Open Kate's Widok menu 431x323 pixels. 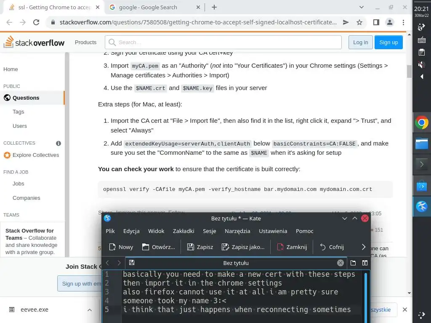click(156, 231)
